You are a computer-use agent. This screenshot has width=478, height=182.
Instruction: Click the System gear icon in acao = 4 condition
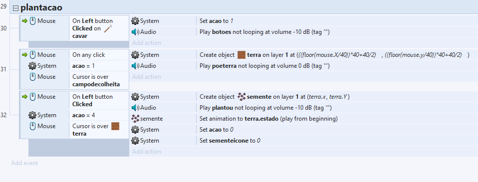pos(32,115)
